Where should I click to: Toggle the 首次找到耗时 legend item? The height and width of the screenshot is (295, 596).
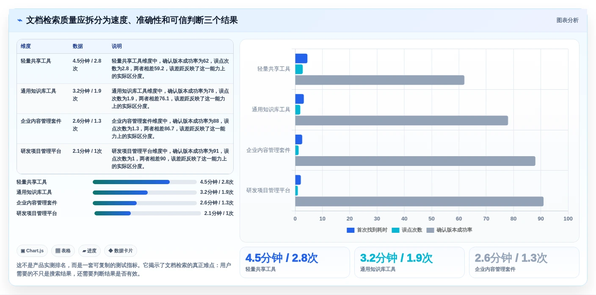367,230
